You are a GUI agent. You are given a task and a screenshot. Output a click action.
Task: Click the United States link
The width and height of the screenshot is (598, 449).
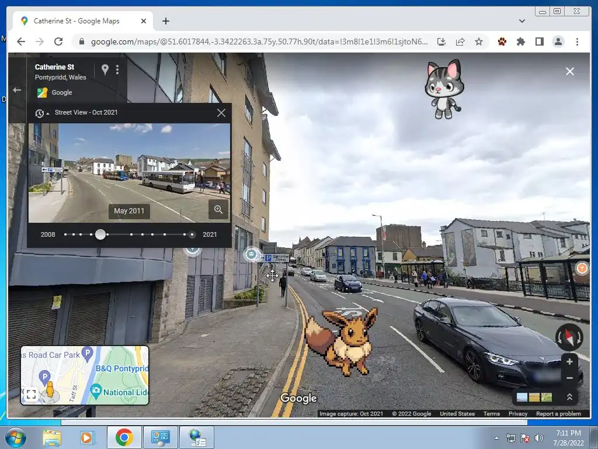[x=457, y=413]
